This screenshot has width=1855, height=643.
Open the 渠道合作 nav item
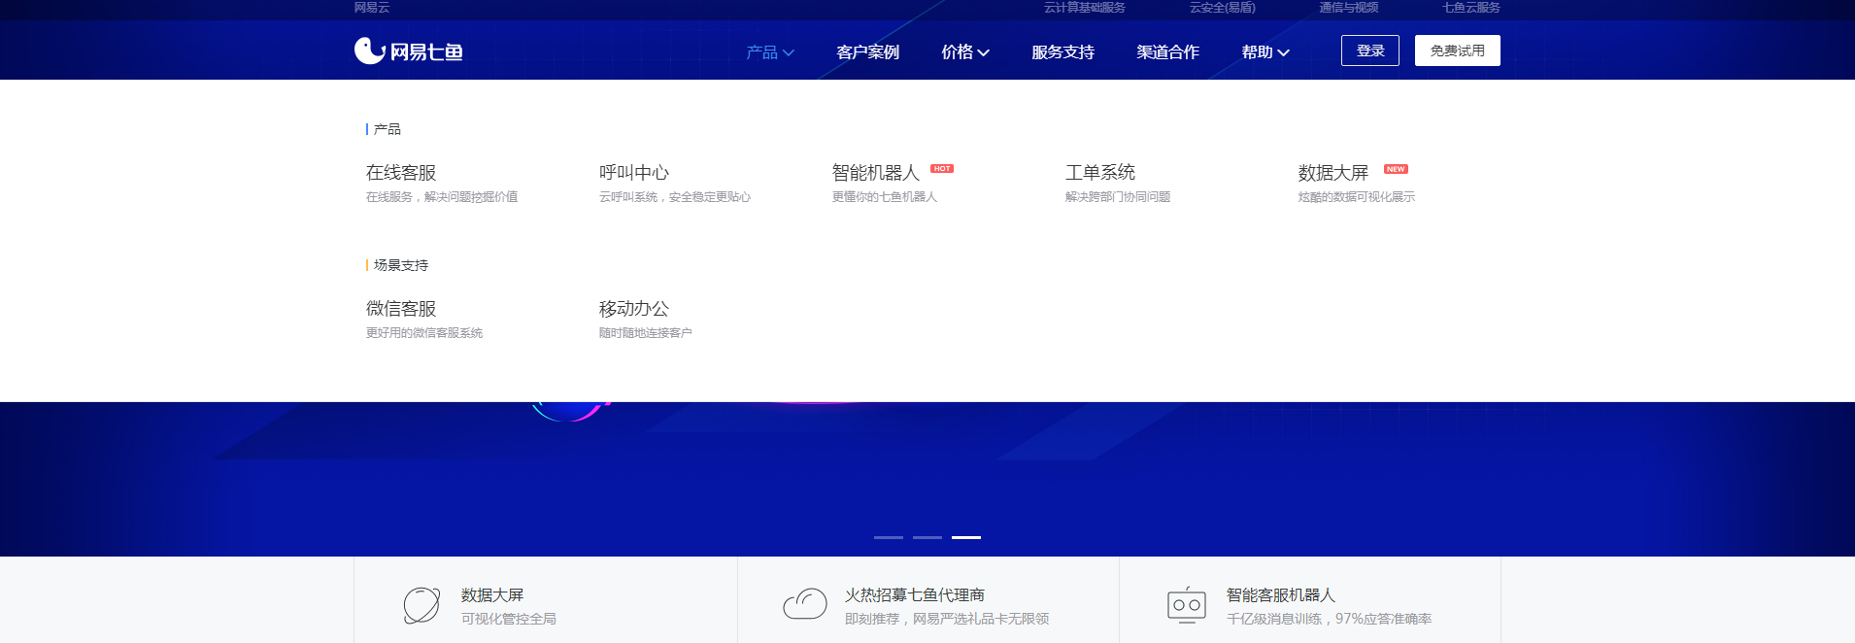[x=1167, y=51]
